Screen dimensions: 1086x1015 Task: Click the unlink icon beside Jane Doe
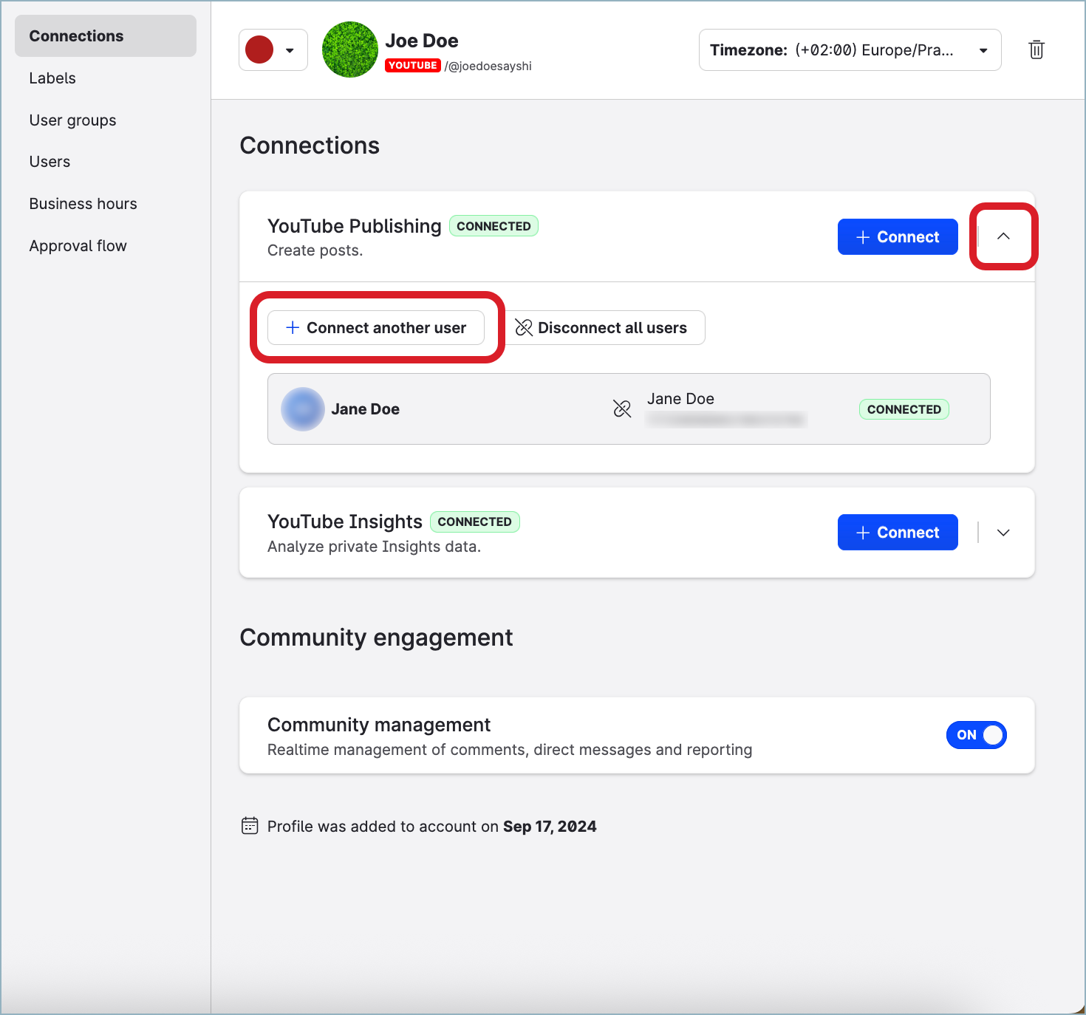click(622, 409)
